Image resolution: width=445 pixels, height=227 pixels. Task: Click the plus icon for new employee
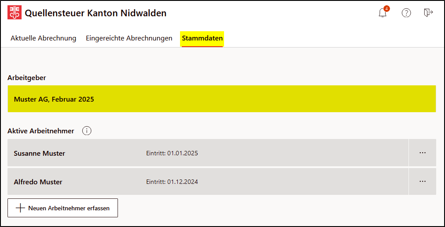20,208
